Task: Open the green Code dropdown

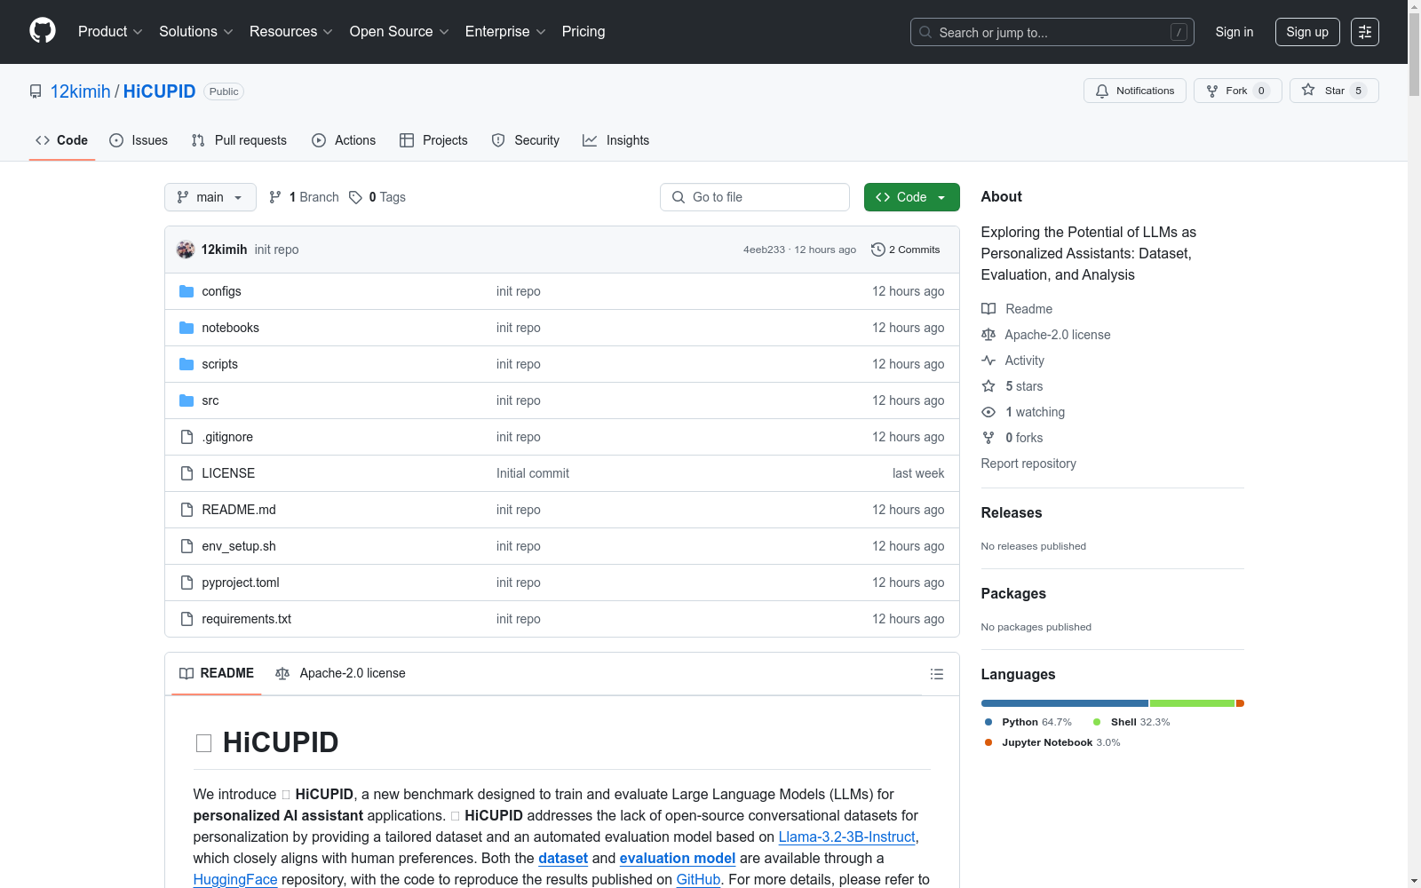Action: (911, 197)
